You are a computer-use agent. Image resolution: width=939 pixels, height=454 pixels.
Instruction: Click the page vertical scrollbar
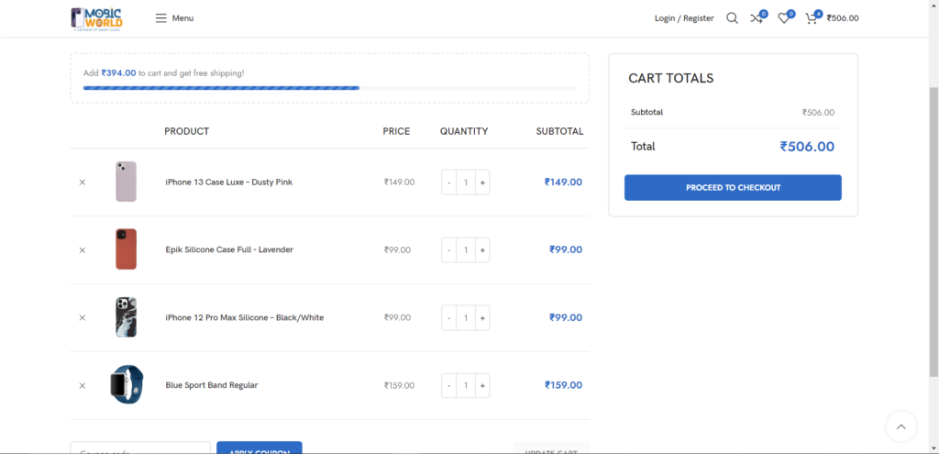[x=933, y=232]
